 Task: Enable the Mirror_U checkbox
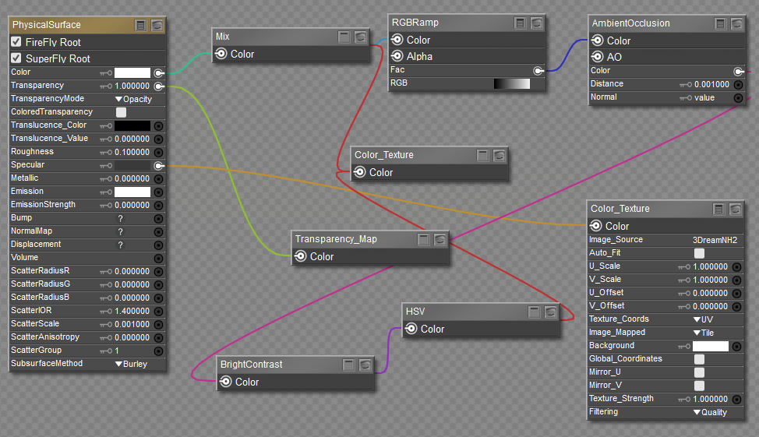coord(699,372)
